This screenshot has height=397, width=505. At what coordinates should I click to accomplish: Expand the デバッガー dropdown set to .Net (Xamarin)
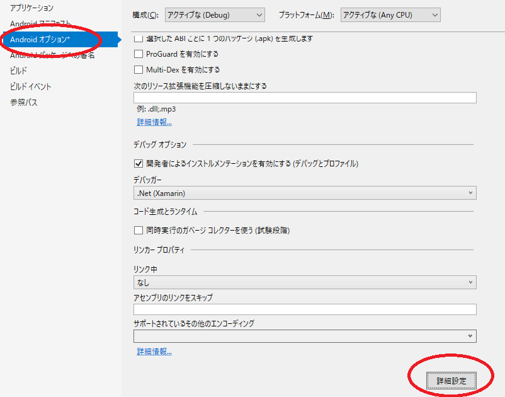(x=305, y=193)
